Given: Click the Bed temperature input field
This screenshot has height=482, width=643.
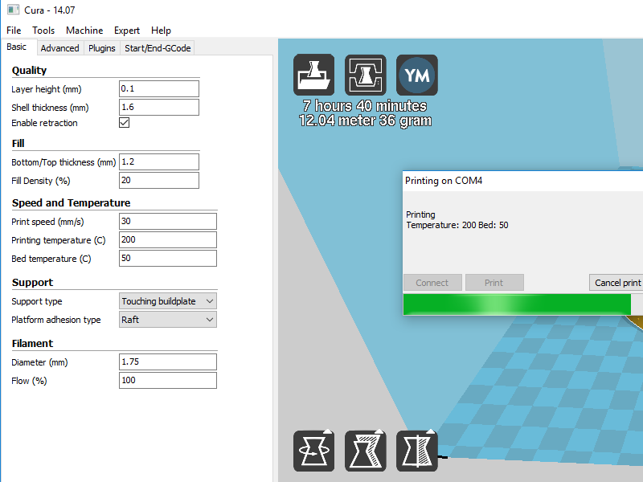Looking at the screenshot, I should click(168, 258).
